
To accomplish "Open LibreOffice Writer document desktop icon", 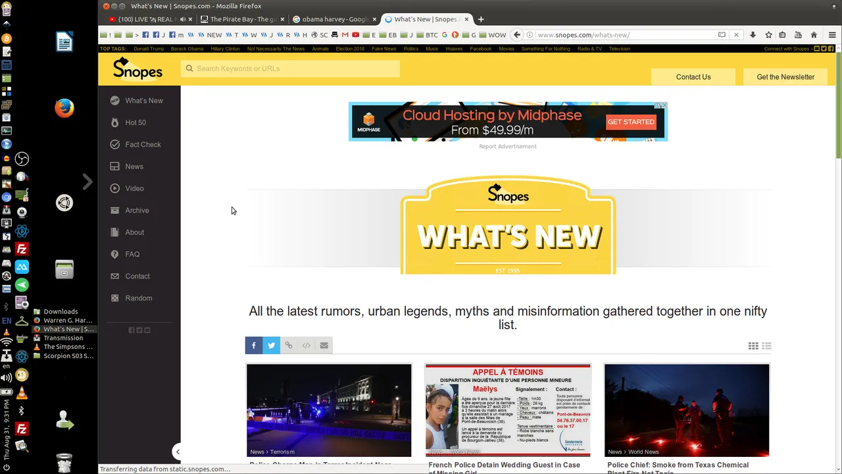I will [x=64, y=42].
